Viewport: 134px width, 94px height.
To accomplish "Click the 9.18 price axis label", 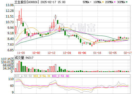I will click(11, 33).
